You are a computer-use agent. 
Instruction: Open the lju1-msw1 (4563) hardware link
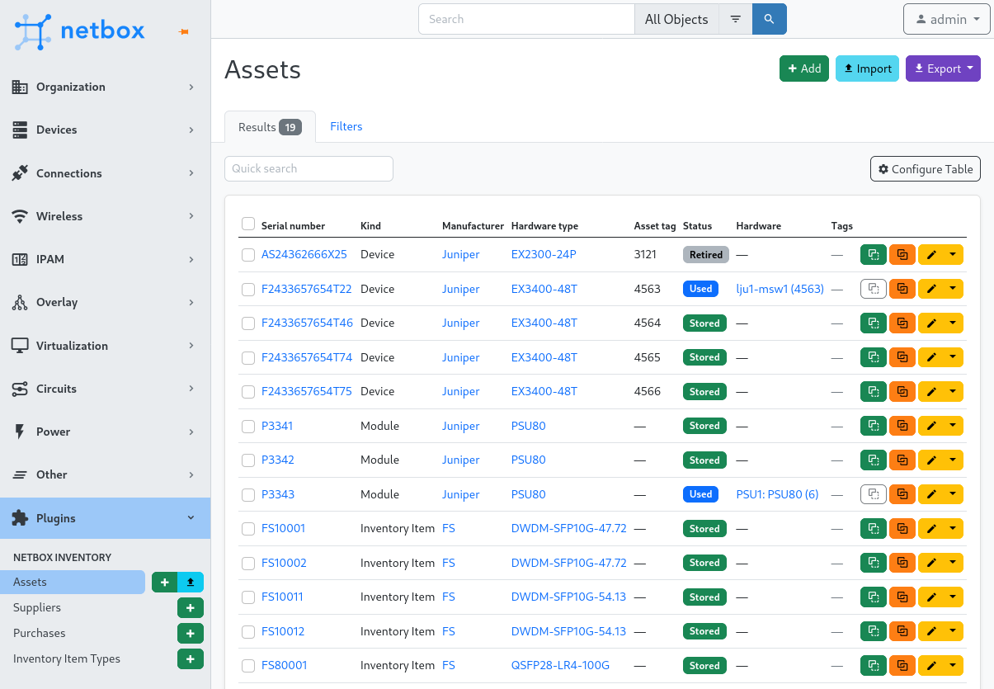(780, 290)
